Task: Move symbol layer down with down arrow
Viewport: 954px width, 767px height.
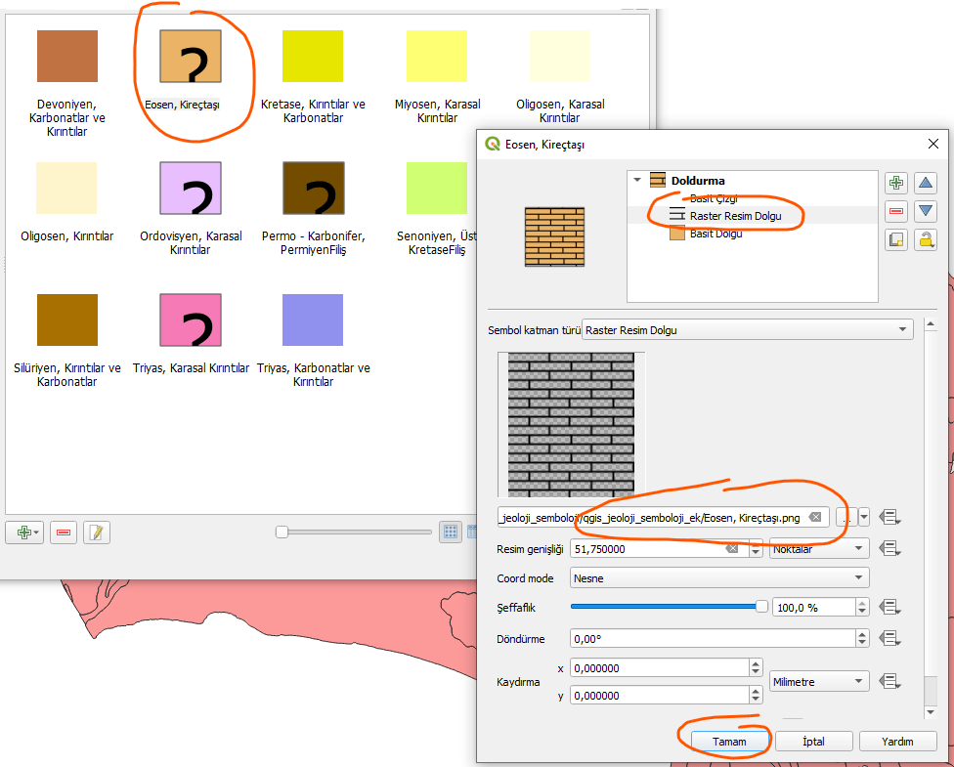Action: click(x=925, y=211)
